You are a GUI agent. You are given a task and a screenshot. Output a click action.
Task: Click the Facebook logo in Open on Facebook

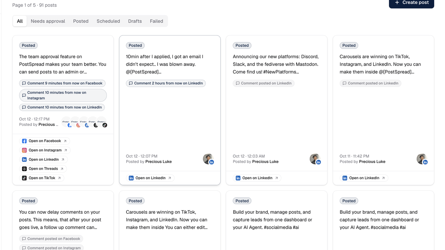click(x=24, y=141)
